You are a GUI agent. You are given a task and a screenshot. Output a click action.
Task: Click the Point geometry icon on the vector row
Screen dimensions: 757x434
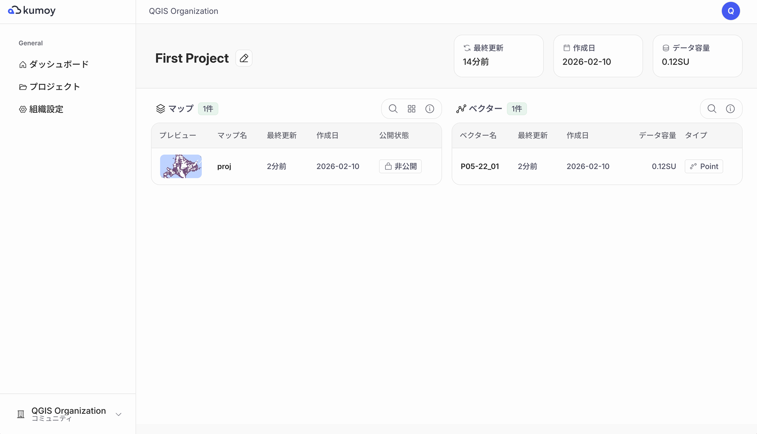[694, 166]
